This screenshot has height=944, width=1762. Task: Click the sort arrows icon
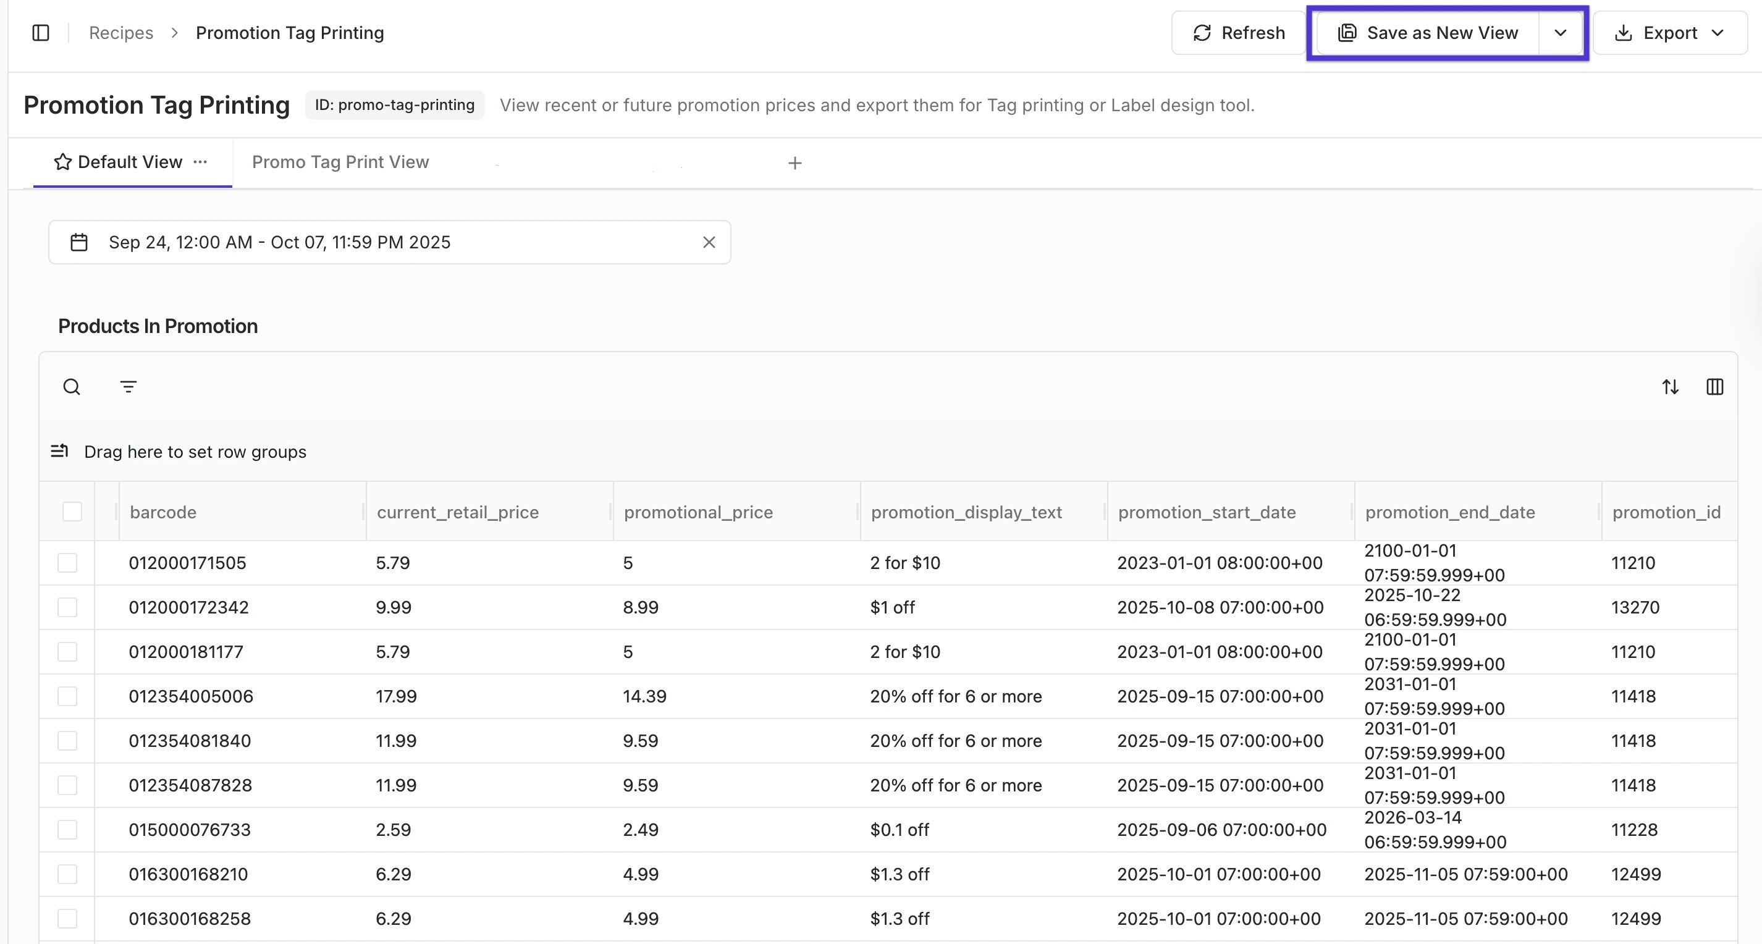1671,387
